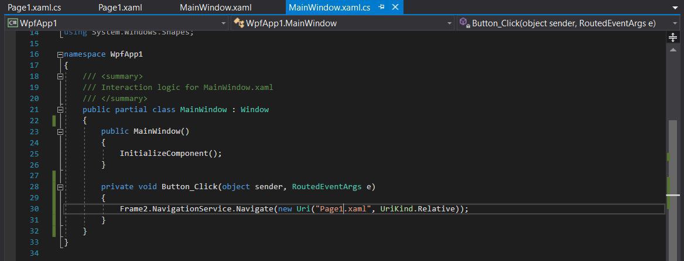
Task: Click the Relative enum value
Action: [x=436, y=209]
